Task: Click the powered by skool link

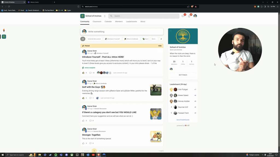Action: click(183, 125)
